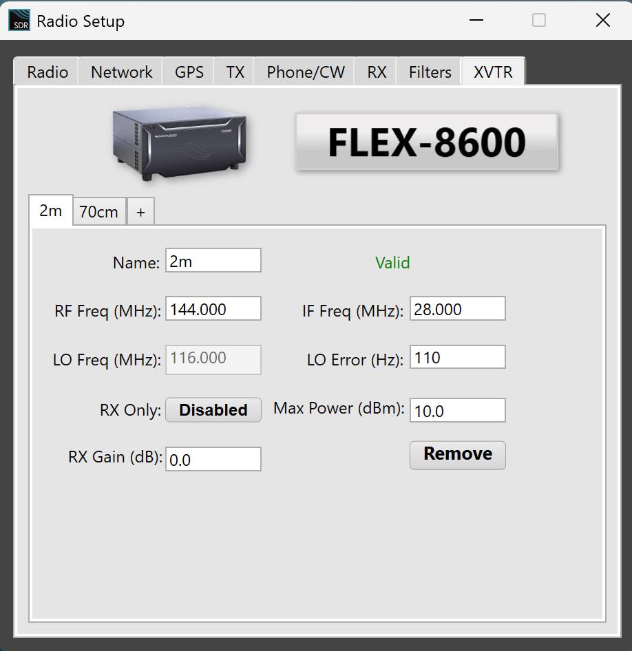
Task: Click the disabled LO Freq field
Action: coord(213,359)
